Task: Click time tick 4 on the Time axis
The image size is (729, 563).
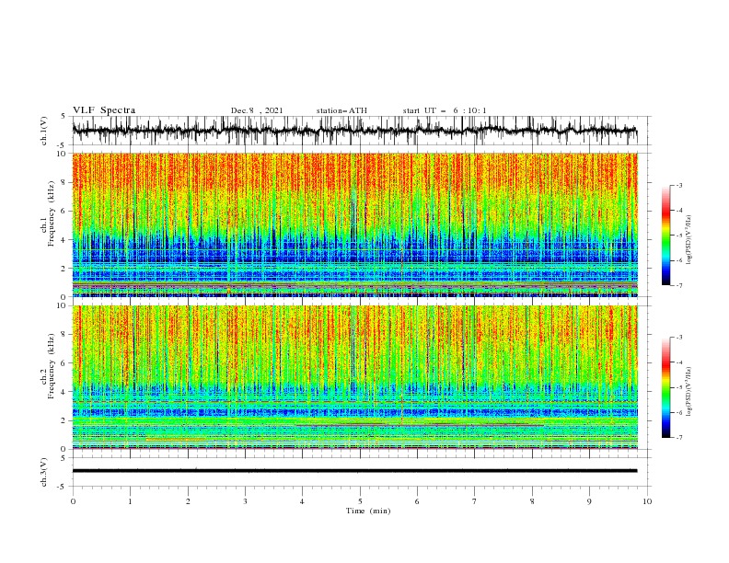Action: [x=302, y=501]
